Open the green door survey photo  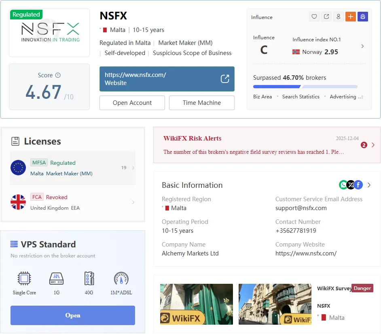pos(196,304)
